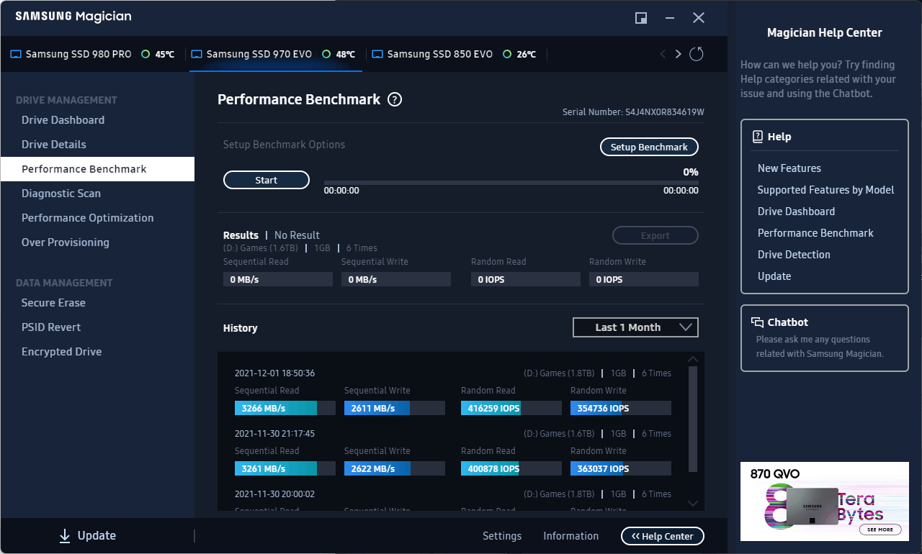922x554 pixels.
Task: Open Information at bottom bar
Action: [x=570, y=536]
